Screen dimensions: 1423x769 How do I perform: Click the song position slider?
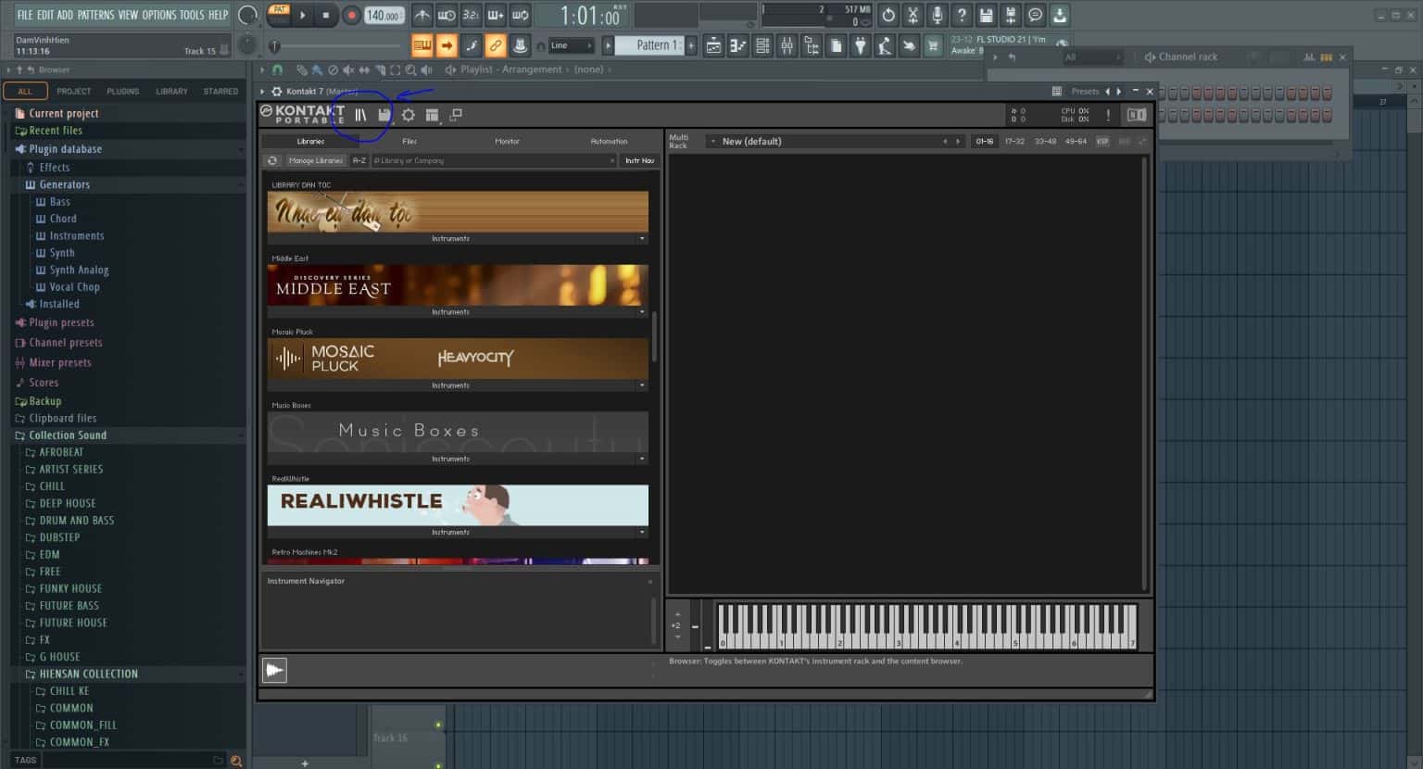coord(337,45)
